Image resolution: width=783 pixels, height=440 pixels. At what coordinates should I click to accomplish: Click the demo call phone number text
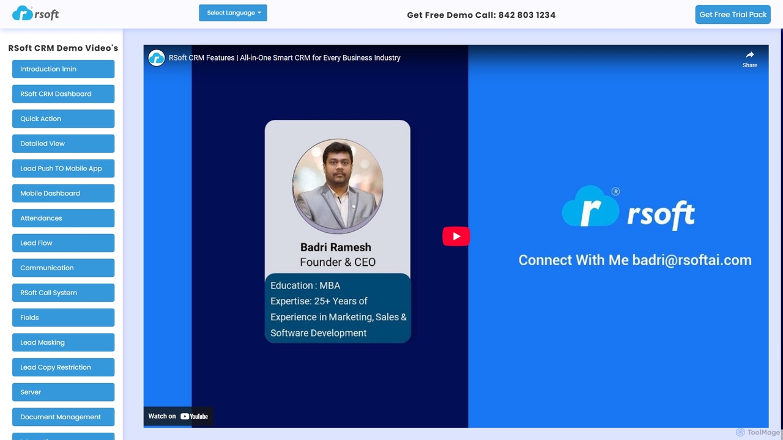coord(527,15)
